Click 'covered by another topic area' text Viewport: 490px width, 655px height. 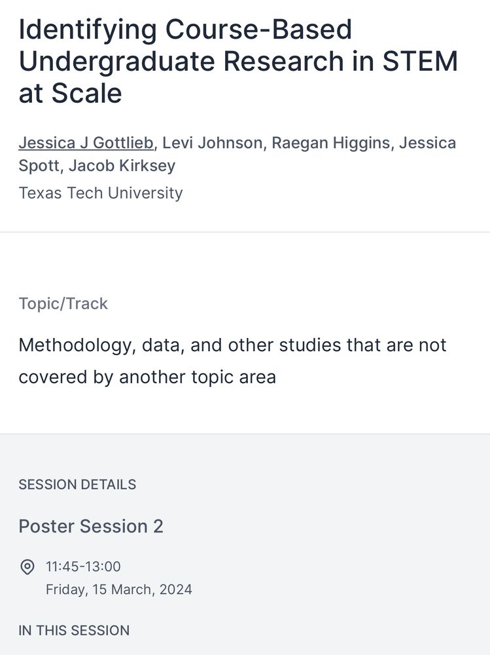point(147,377)
